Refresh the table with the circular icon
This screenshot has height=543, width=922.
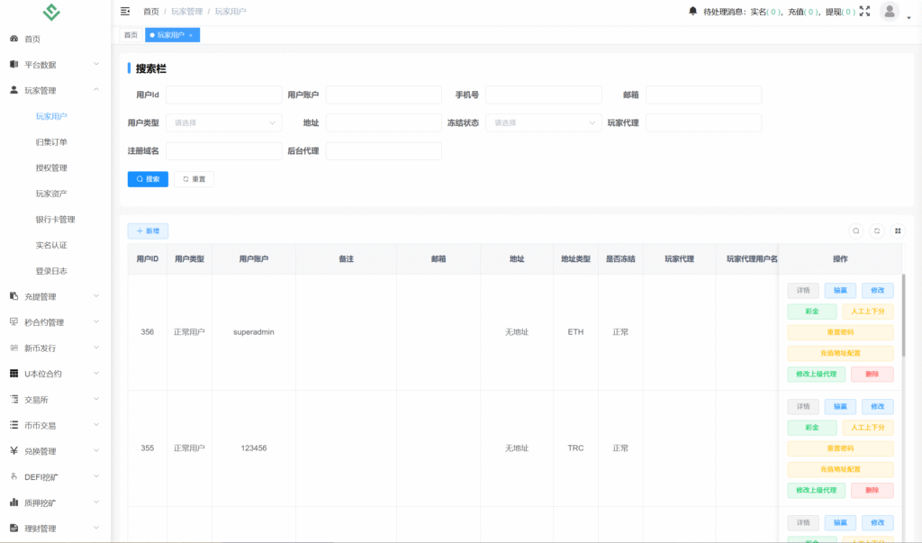(x=877, y=231)
